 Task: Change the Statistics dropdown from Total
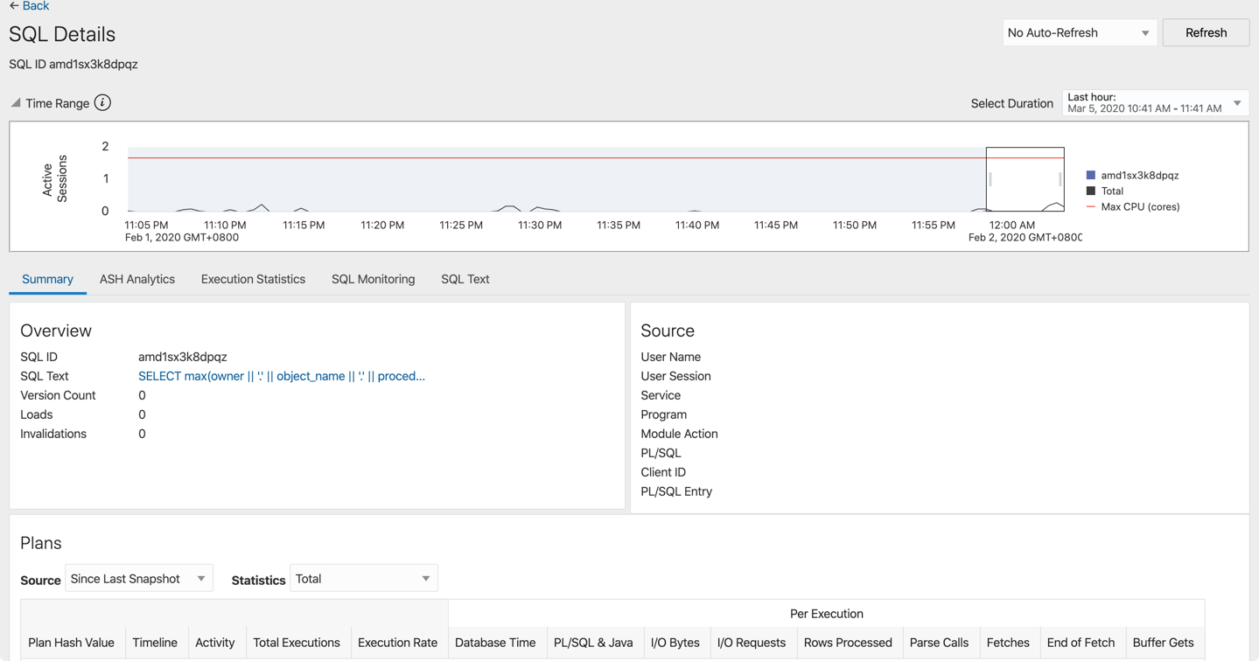point(363,578)
